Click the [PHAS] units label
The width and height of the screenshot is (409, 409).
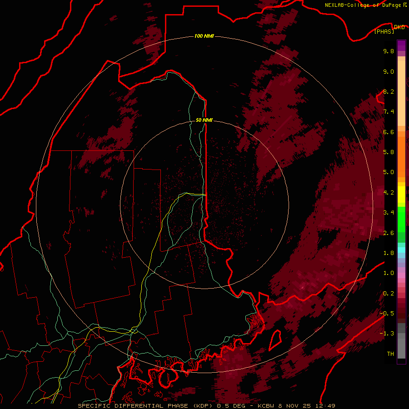[384, 31]
